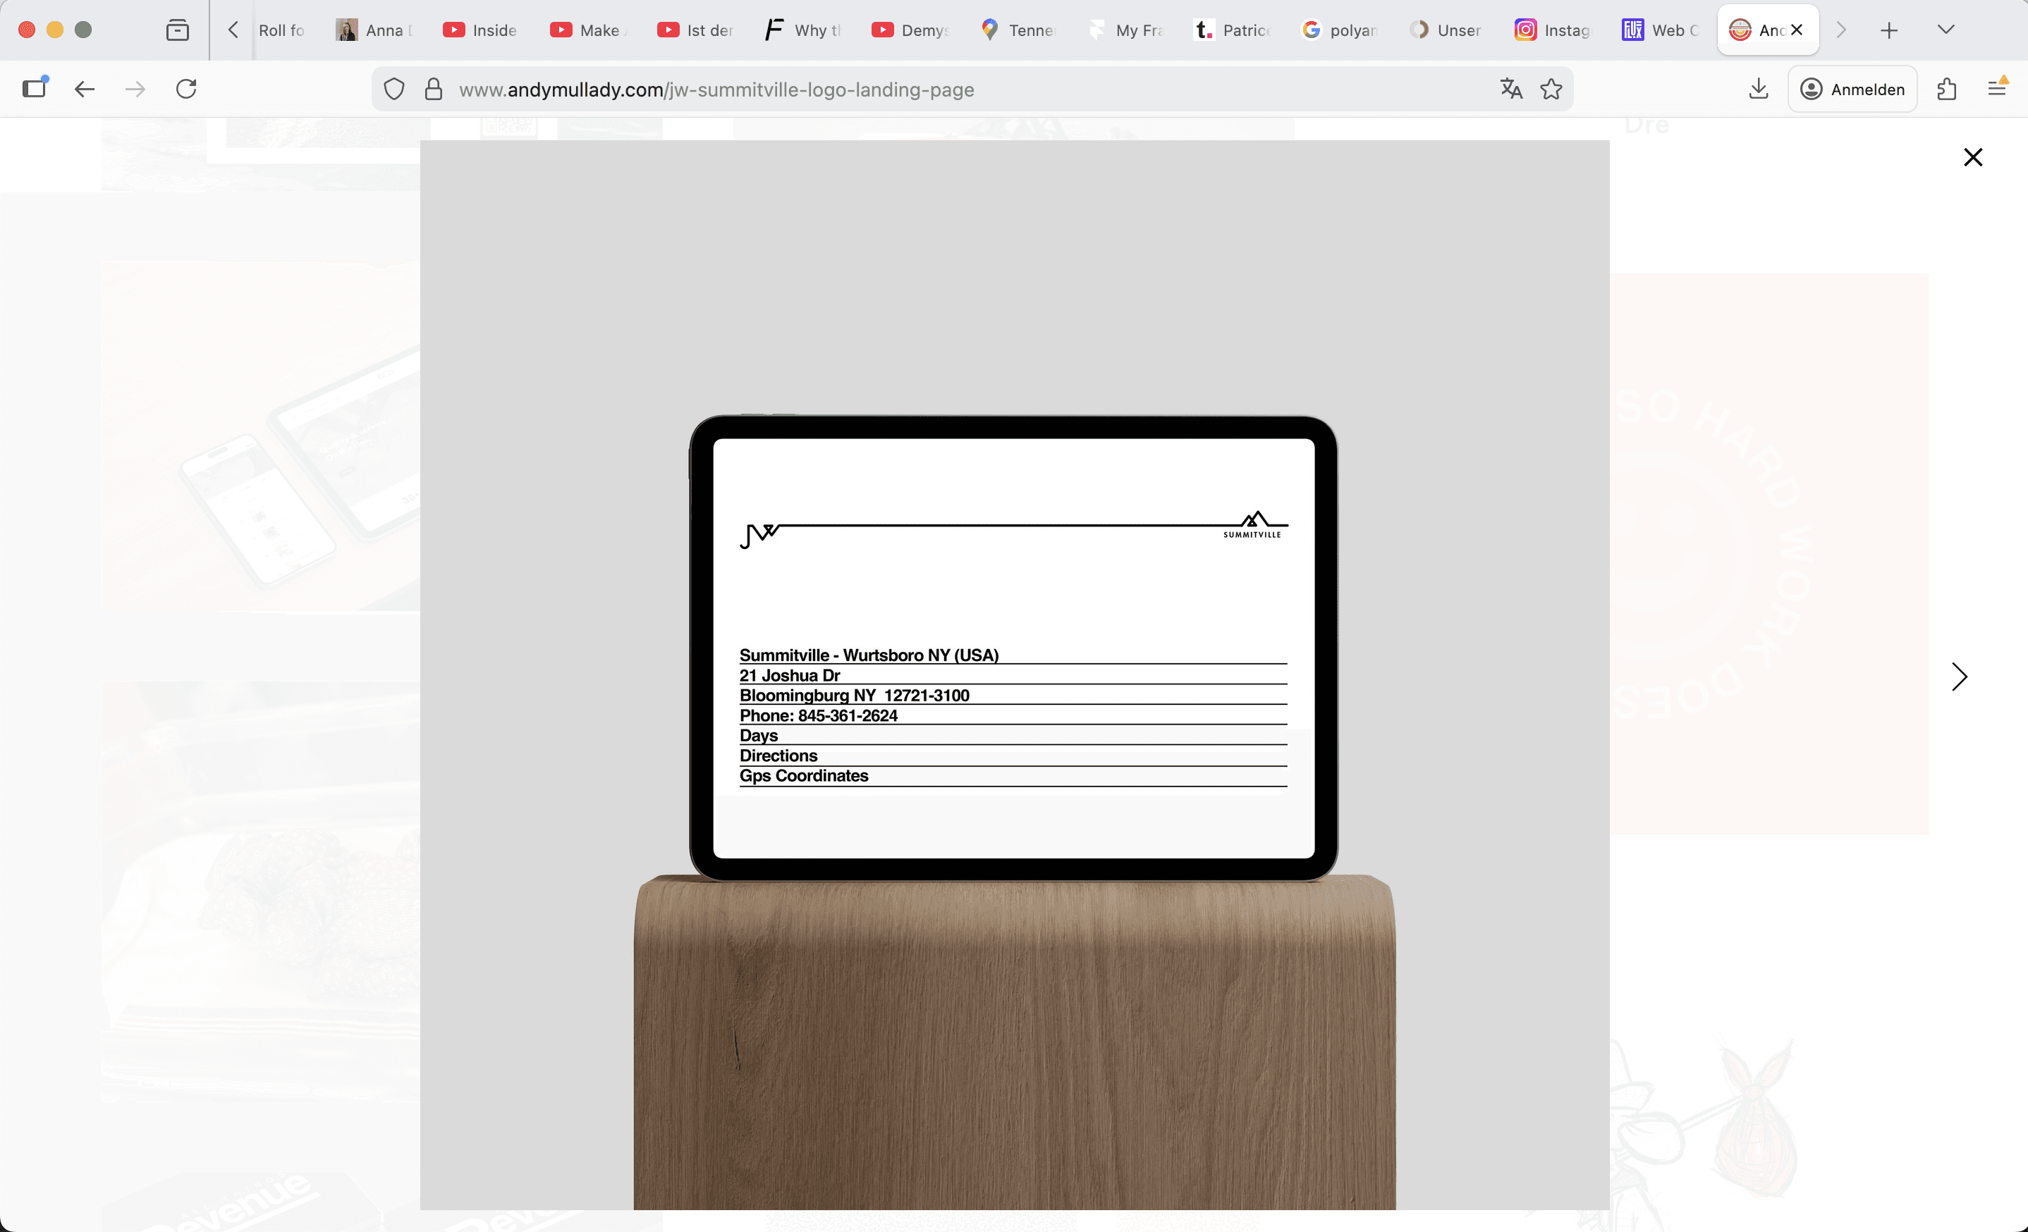Click the Anmelden sign-in button

pos(1852,89)
